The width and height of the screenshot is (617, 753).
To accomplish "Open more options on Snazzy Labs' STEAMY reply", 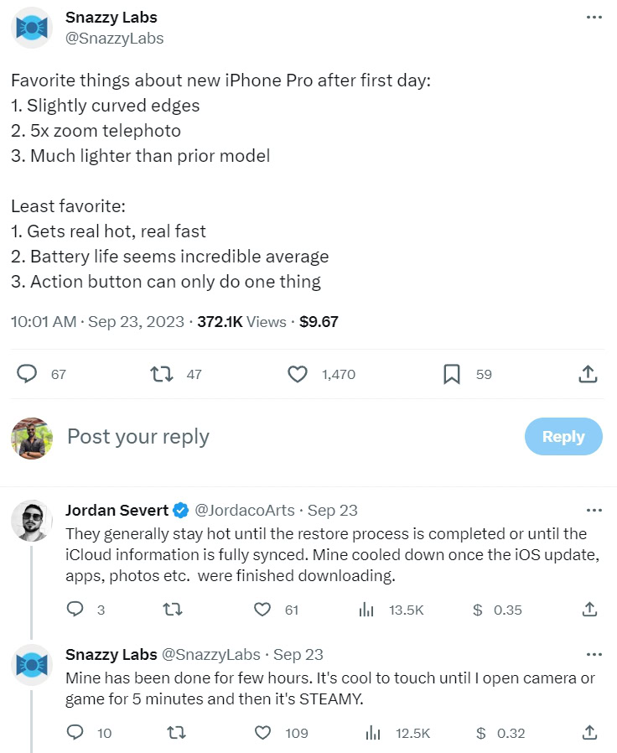I will tap(594, 654).
